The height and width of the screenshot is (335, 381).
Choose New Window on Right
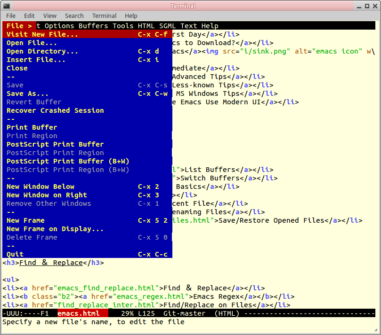tap(87, 195)
